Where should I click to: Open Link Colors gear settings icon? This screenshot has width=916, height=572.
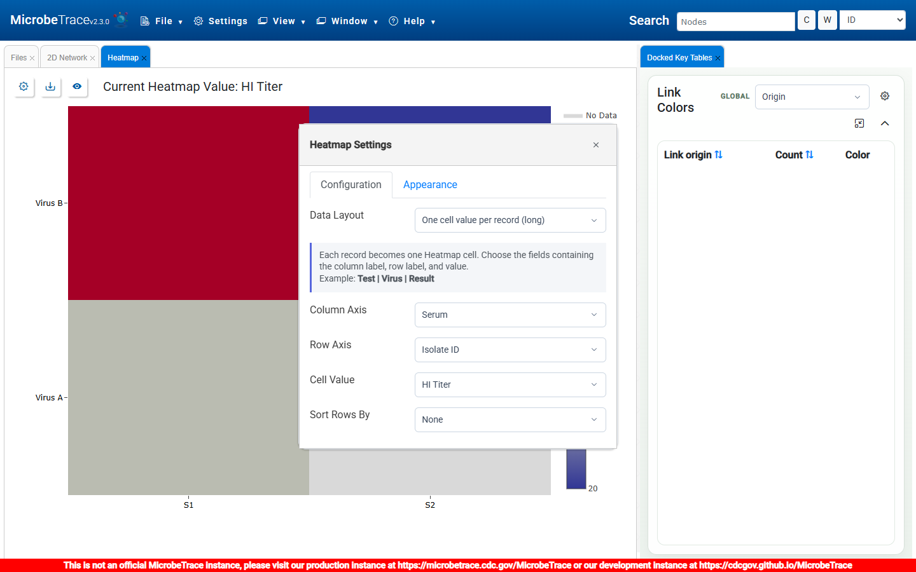pos(885,96)
